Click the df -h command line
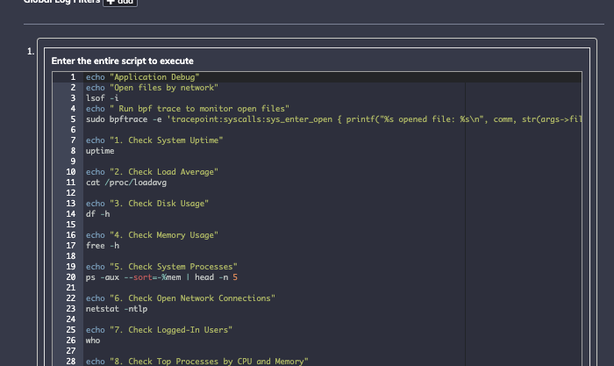Viewport: 614px width, 366px height. point(96,213)
